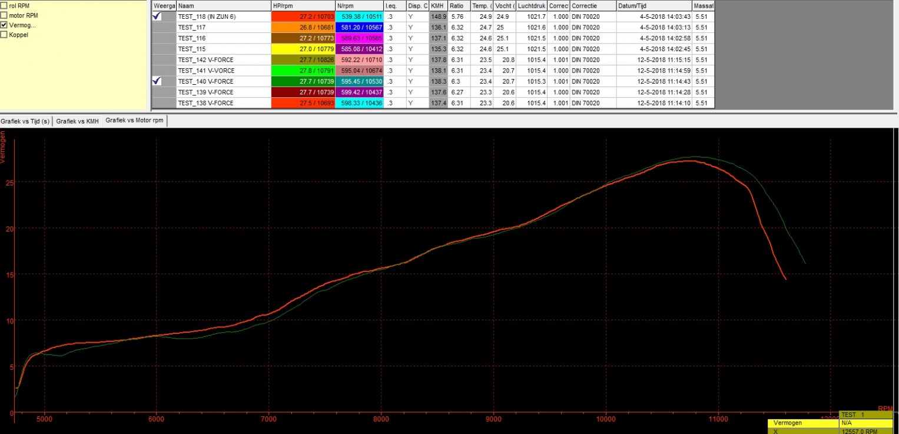Switch to Grafiek vs KMH tab
899x434 pixels.
pos(77,121)
